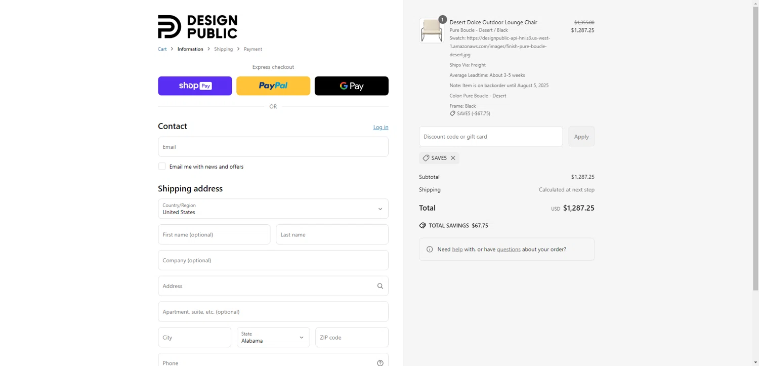Enable Email me with news and offers

coord(162,166)
